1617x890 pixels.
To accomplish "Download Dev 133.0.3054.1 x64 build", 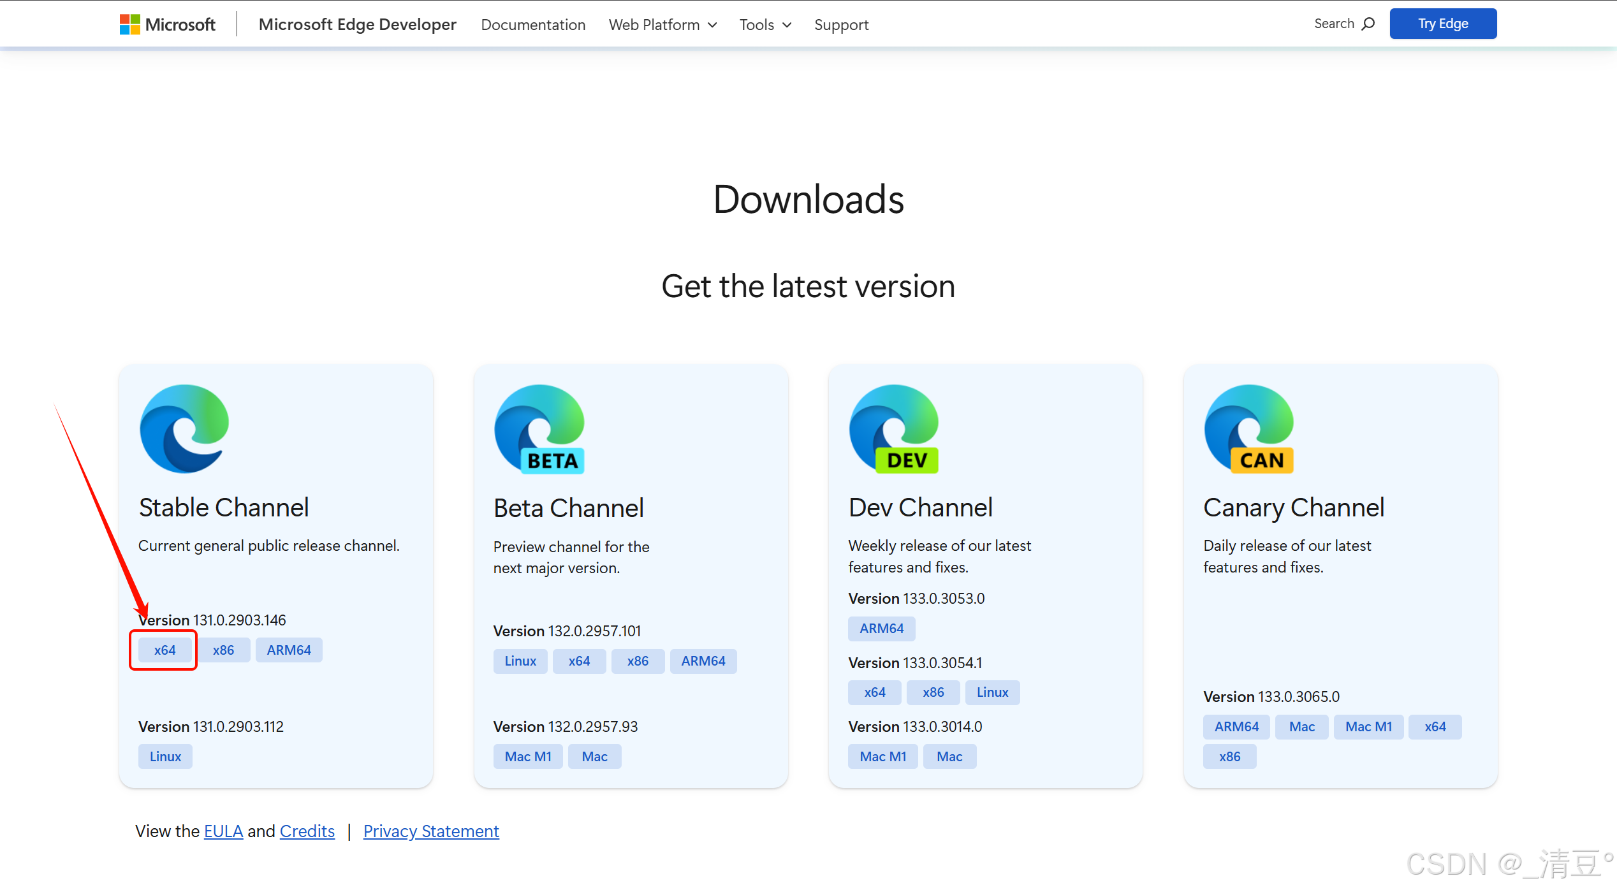I will pos(875,692).
